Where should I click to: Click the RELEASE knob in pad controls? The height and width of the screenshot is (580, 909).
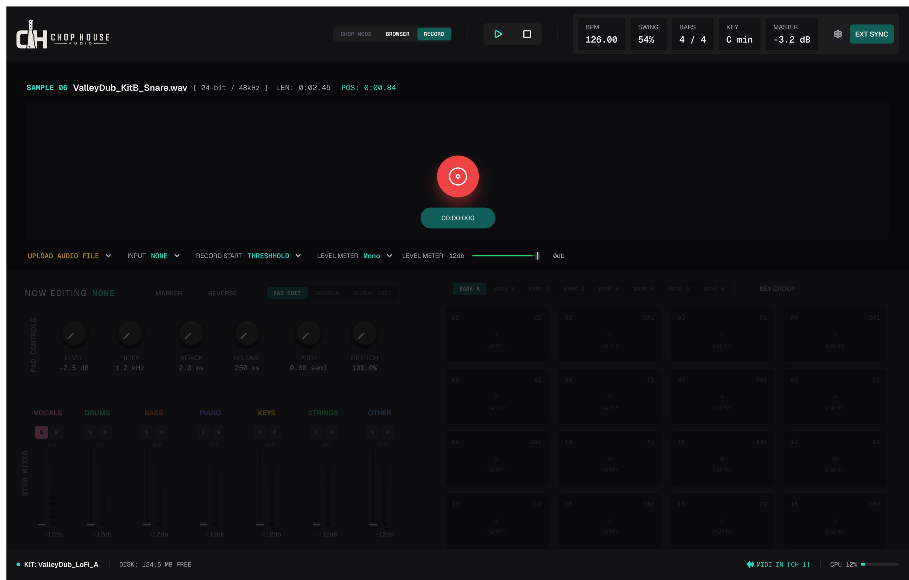point(247,334)
